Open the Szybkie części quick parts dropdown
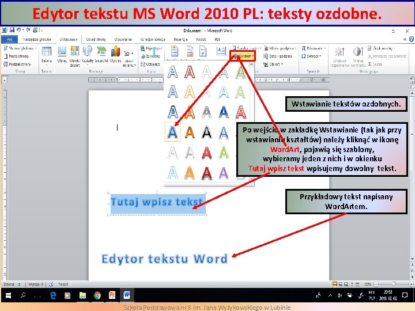This screenshot has width=415, height=311. click(x=247, y=48)
